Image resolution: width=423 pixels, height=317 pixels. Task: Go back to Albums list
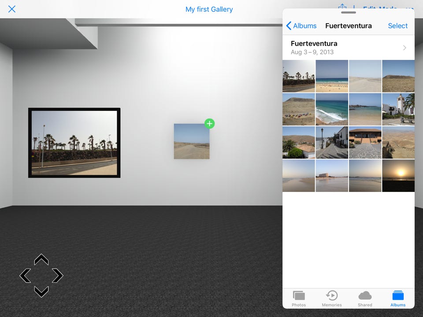(301, 26)
